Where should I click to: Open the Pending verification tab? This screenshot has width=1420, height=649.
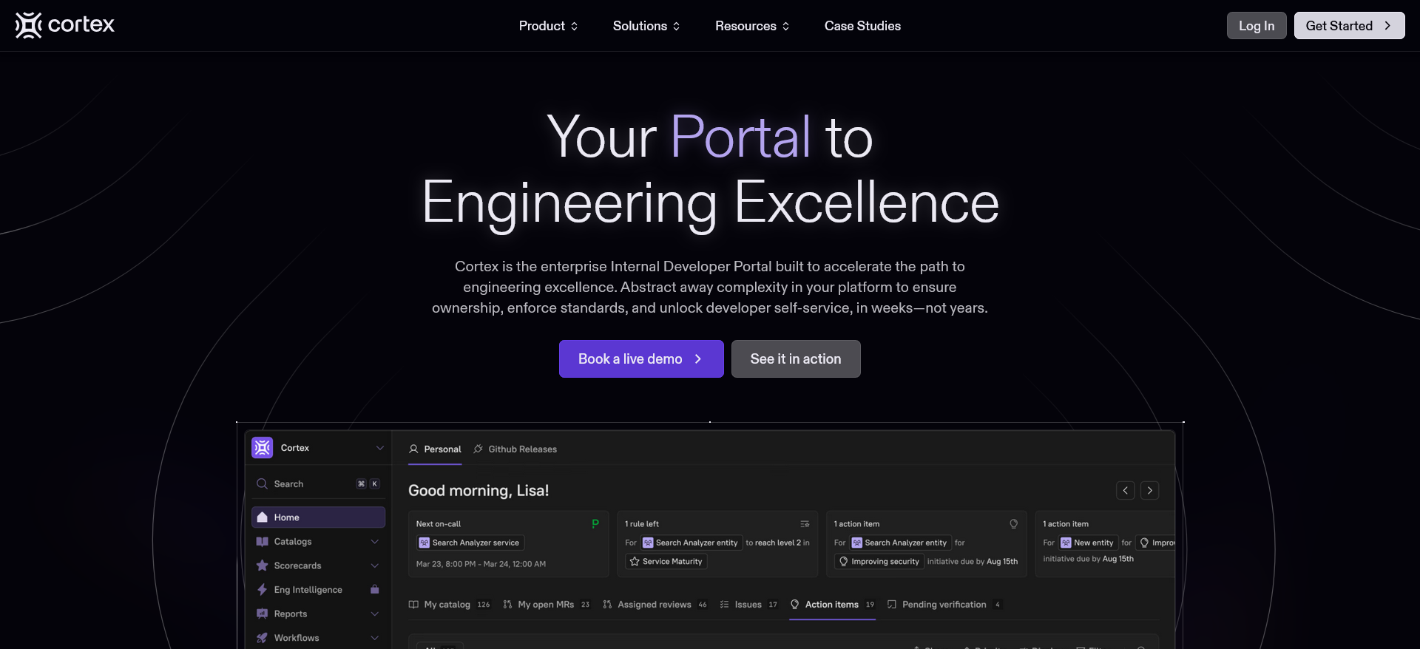pyautogui.click(x=944, y=605)
